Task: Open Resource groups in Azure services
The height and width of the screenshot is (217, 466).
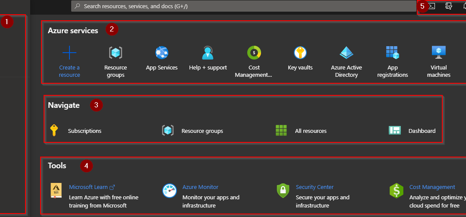Action: pyautogui.click(x=116, y=53)
